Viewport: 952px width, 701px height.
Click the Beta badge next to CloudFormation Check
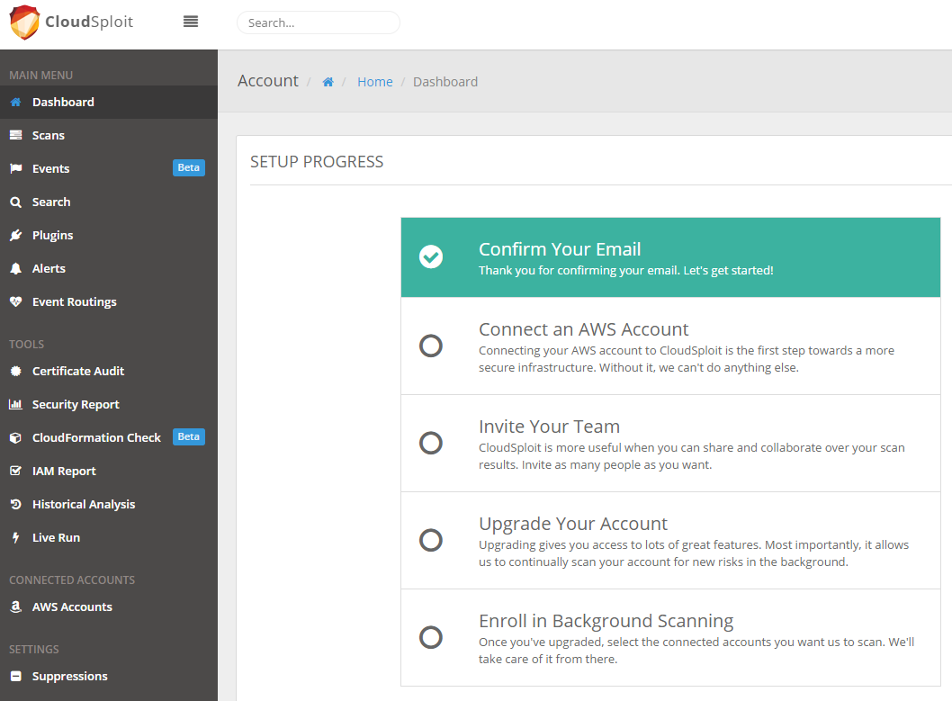[x=189, y=437]
